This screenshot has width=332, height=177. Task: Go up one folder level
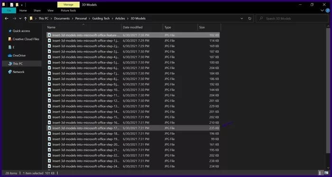coord(25,18)
